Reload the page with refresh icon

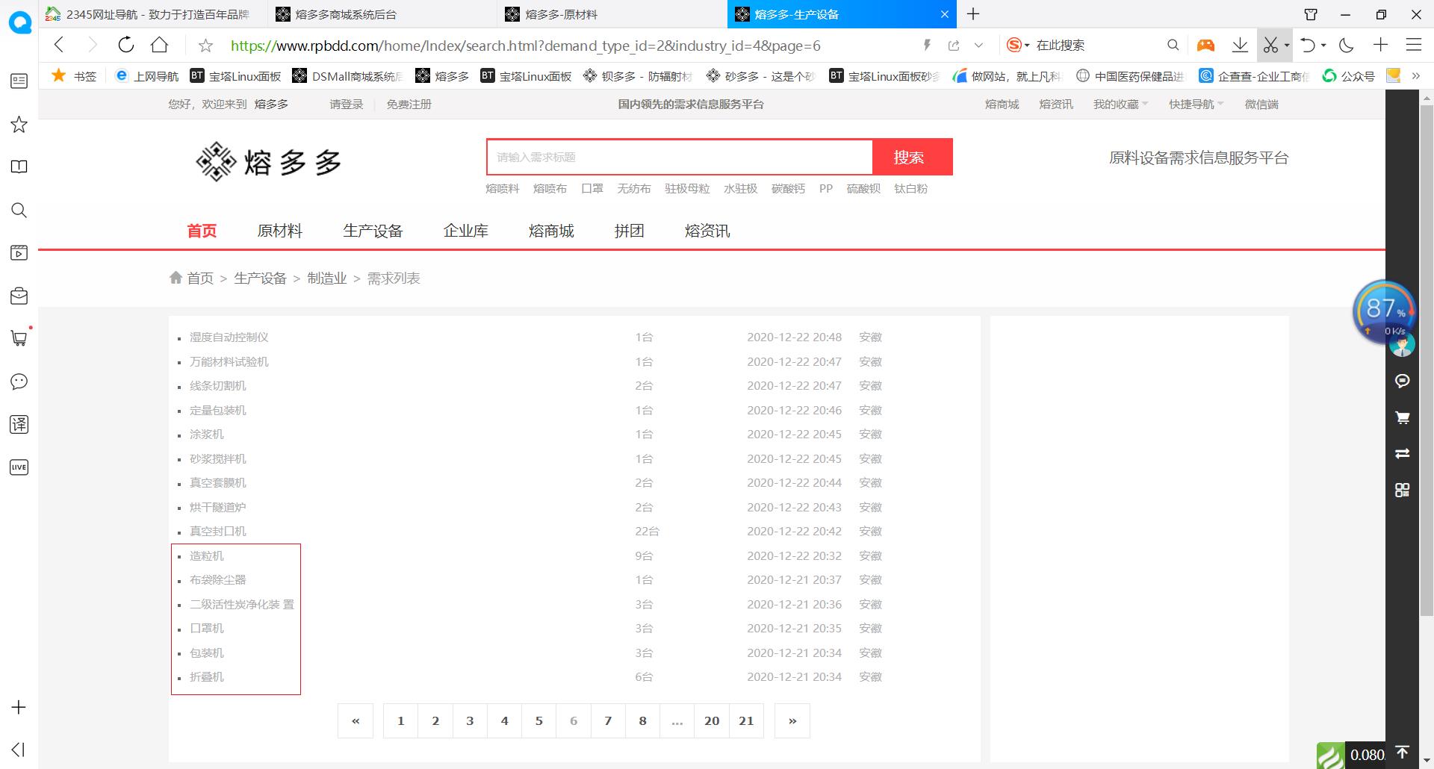[126, 45]
